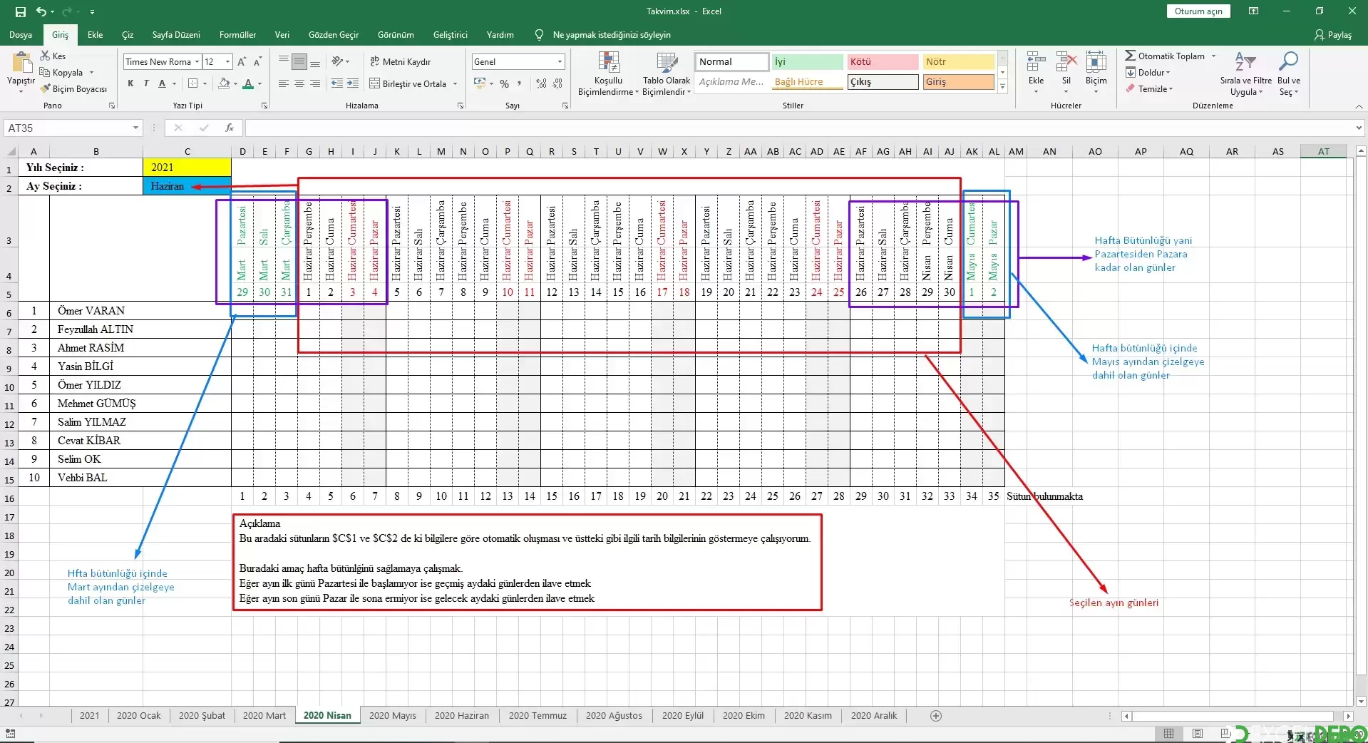
Task: Click Birleştir ve Ortala button
Action: (x=408, y=83)
